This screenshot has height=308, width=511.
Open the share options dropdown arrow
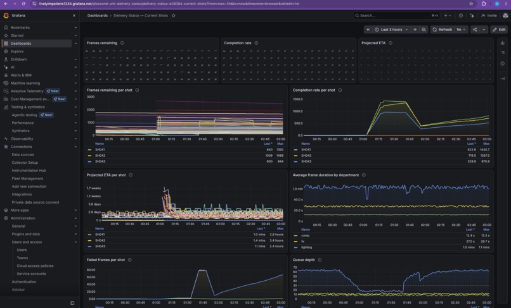(x=484, y=29)
